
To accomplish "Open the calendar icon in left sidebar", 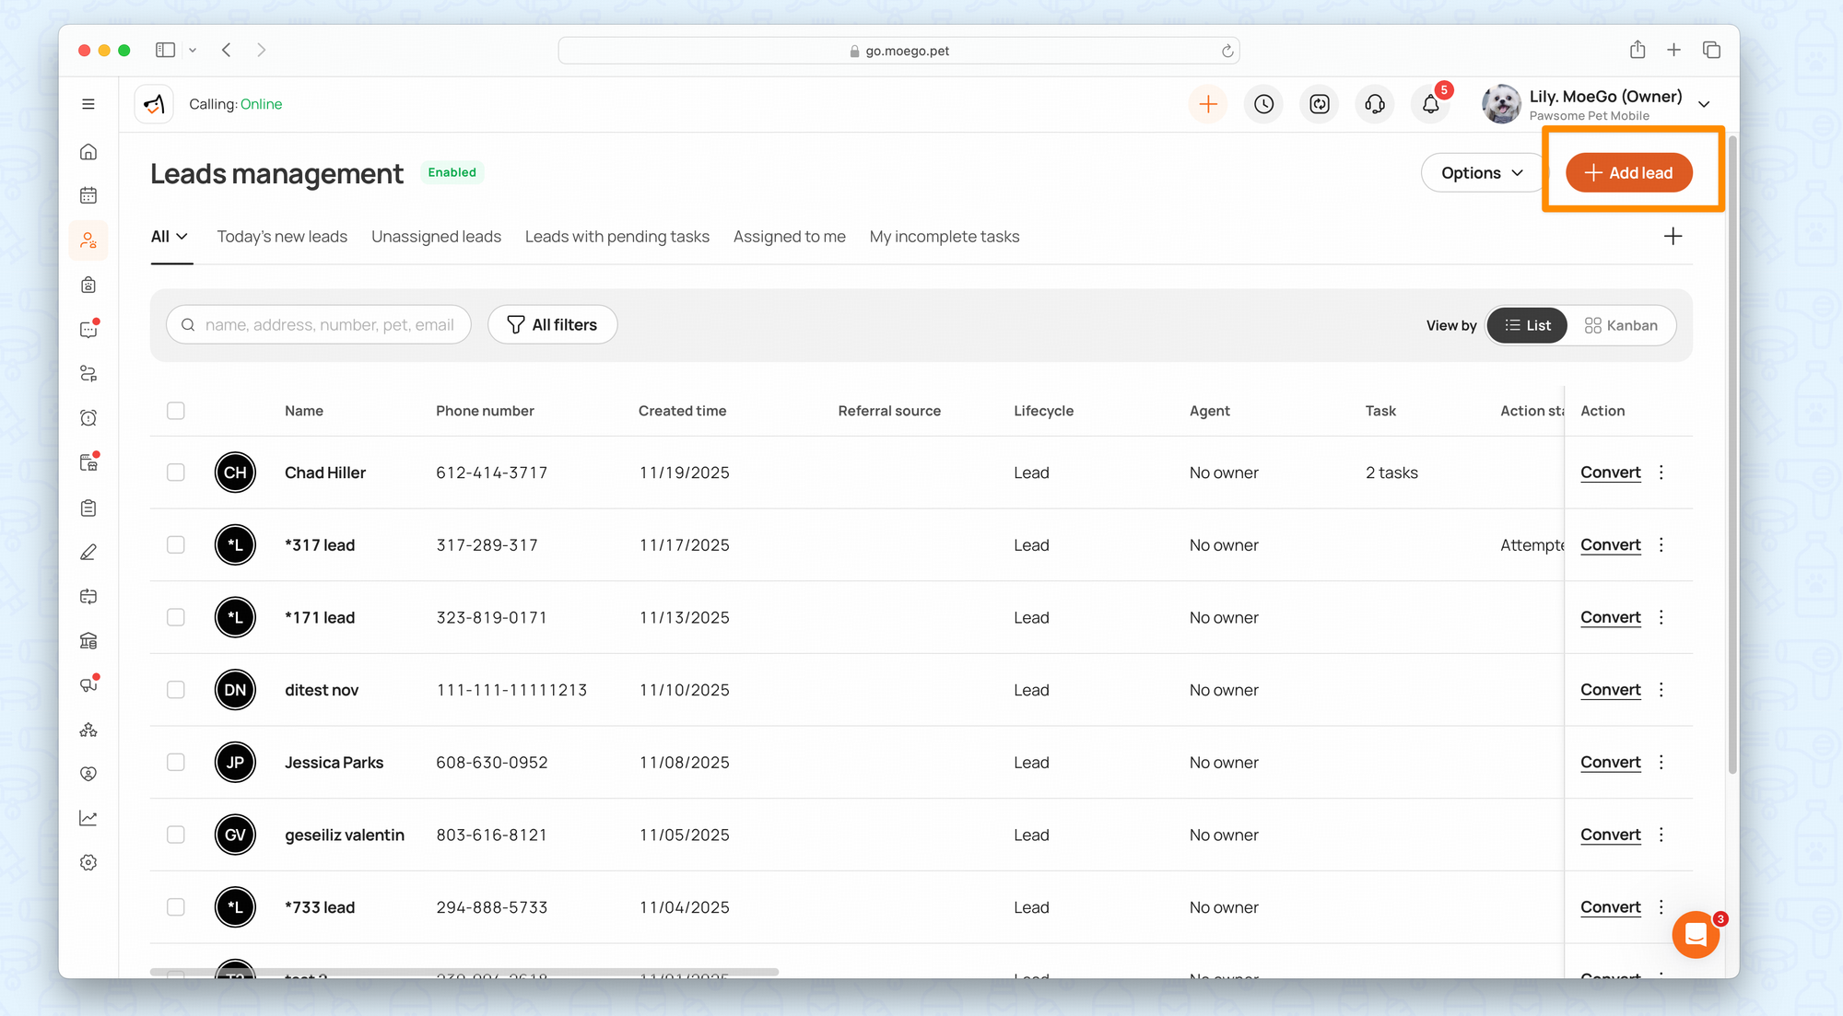I will point(88,195).
